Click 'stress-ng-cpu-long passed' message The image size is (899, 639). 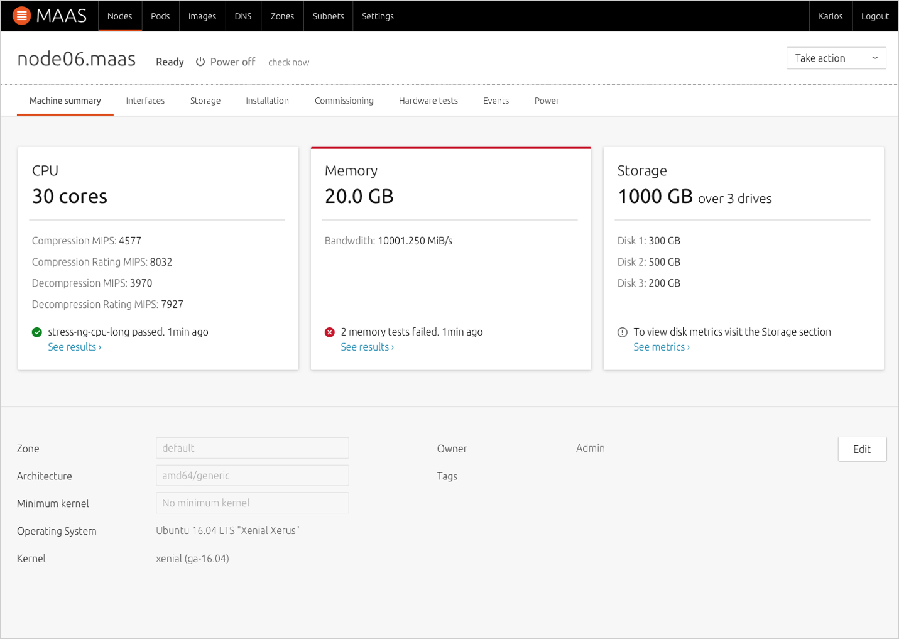click(x=128, y=332)
